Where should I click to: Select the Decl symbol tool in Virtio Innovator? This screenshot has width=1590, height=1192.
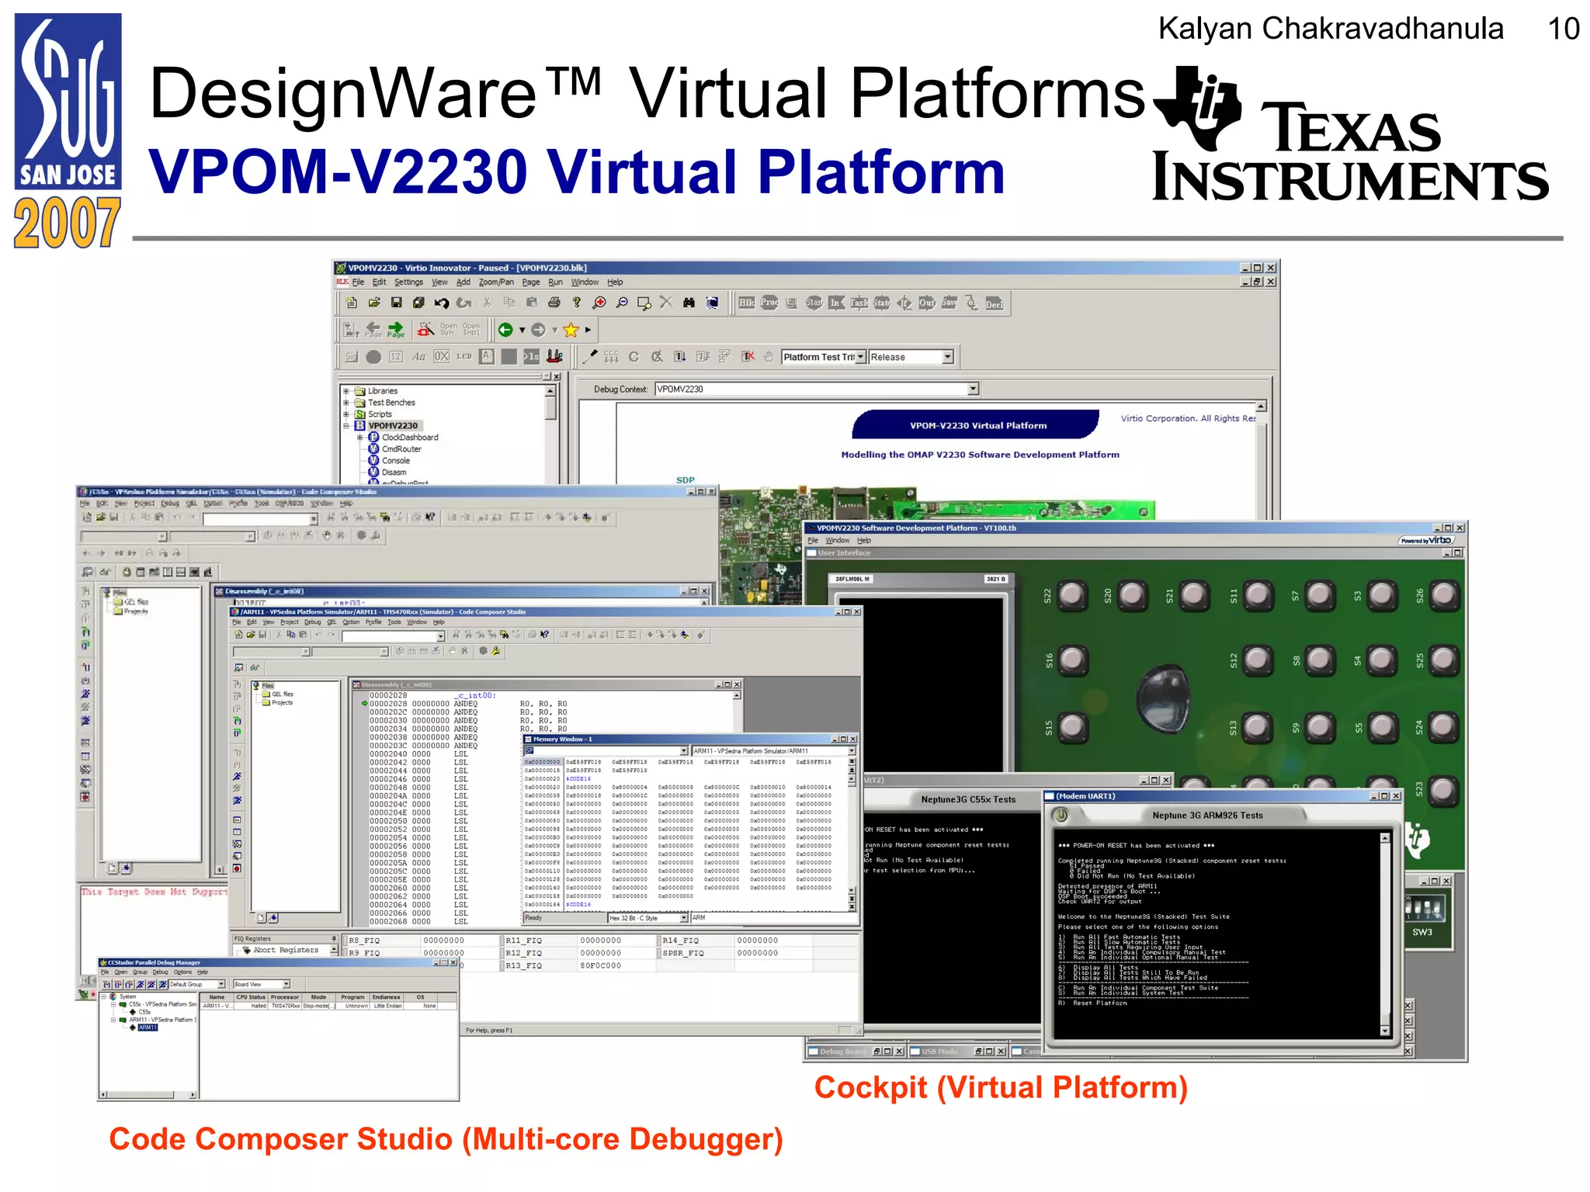(x=995, y=303)
